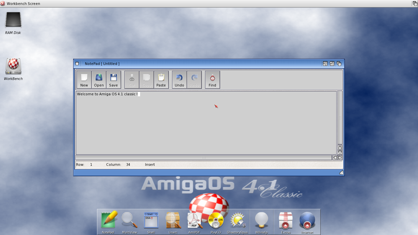Open DirectoryOpus from the dock
Image resolution: width=418 pixels, height=235 pixels.
[237, 223]
